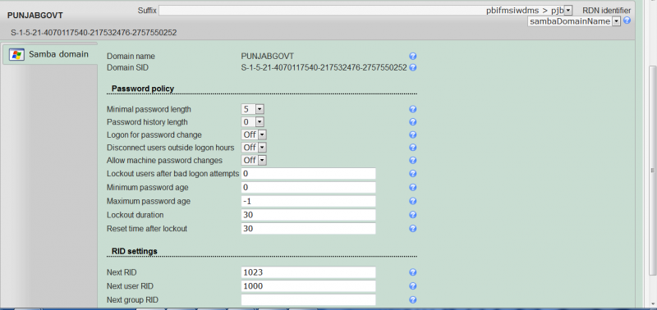Viewport: 657px width, 310px height.
Task: Show help for Minimal password length
Action: 413,109
